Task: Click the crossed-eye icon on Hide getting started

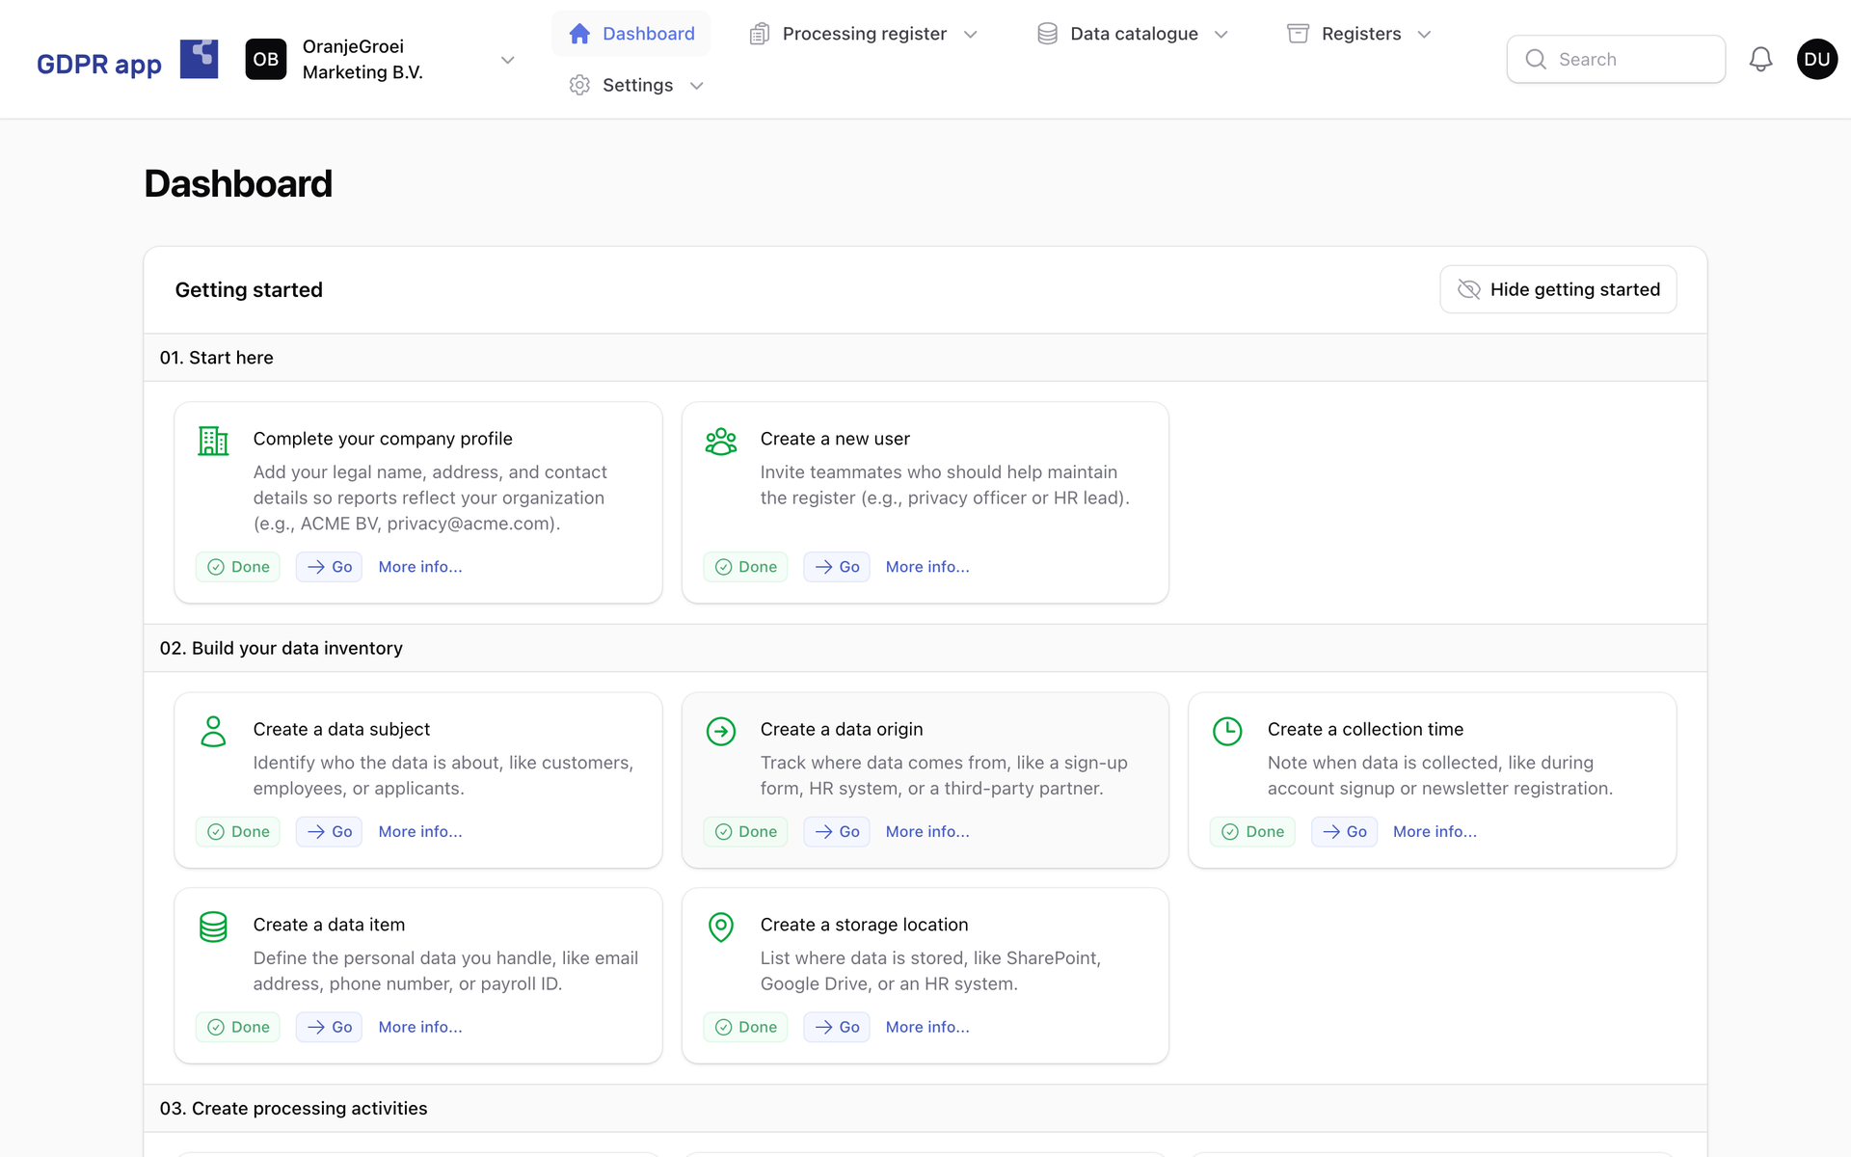Action: [x=1468, y=289]
